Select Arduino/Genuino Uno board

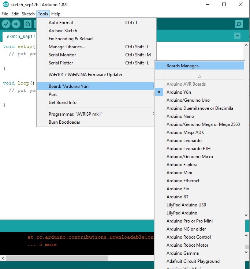(199, 100)
